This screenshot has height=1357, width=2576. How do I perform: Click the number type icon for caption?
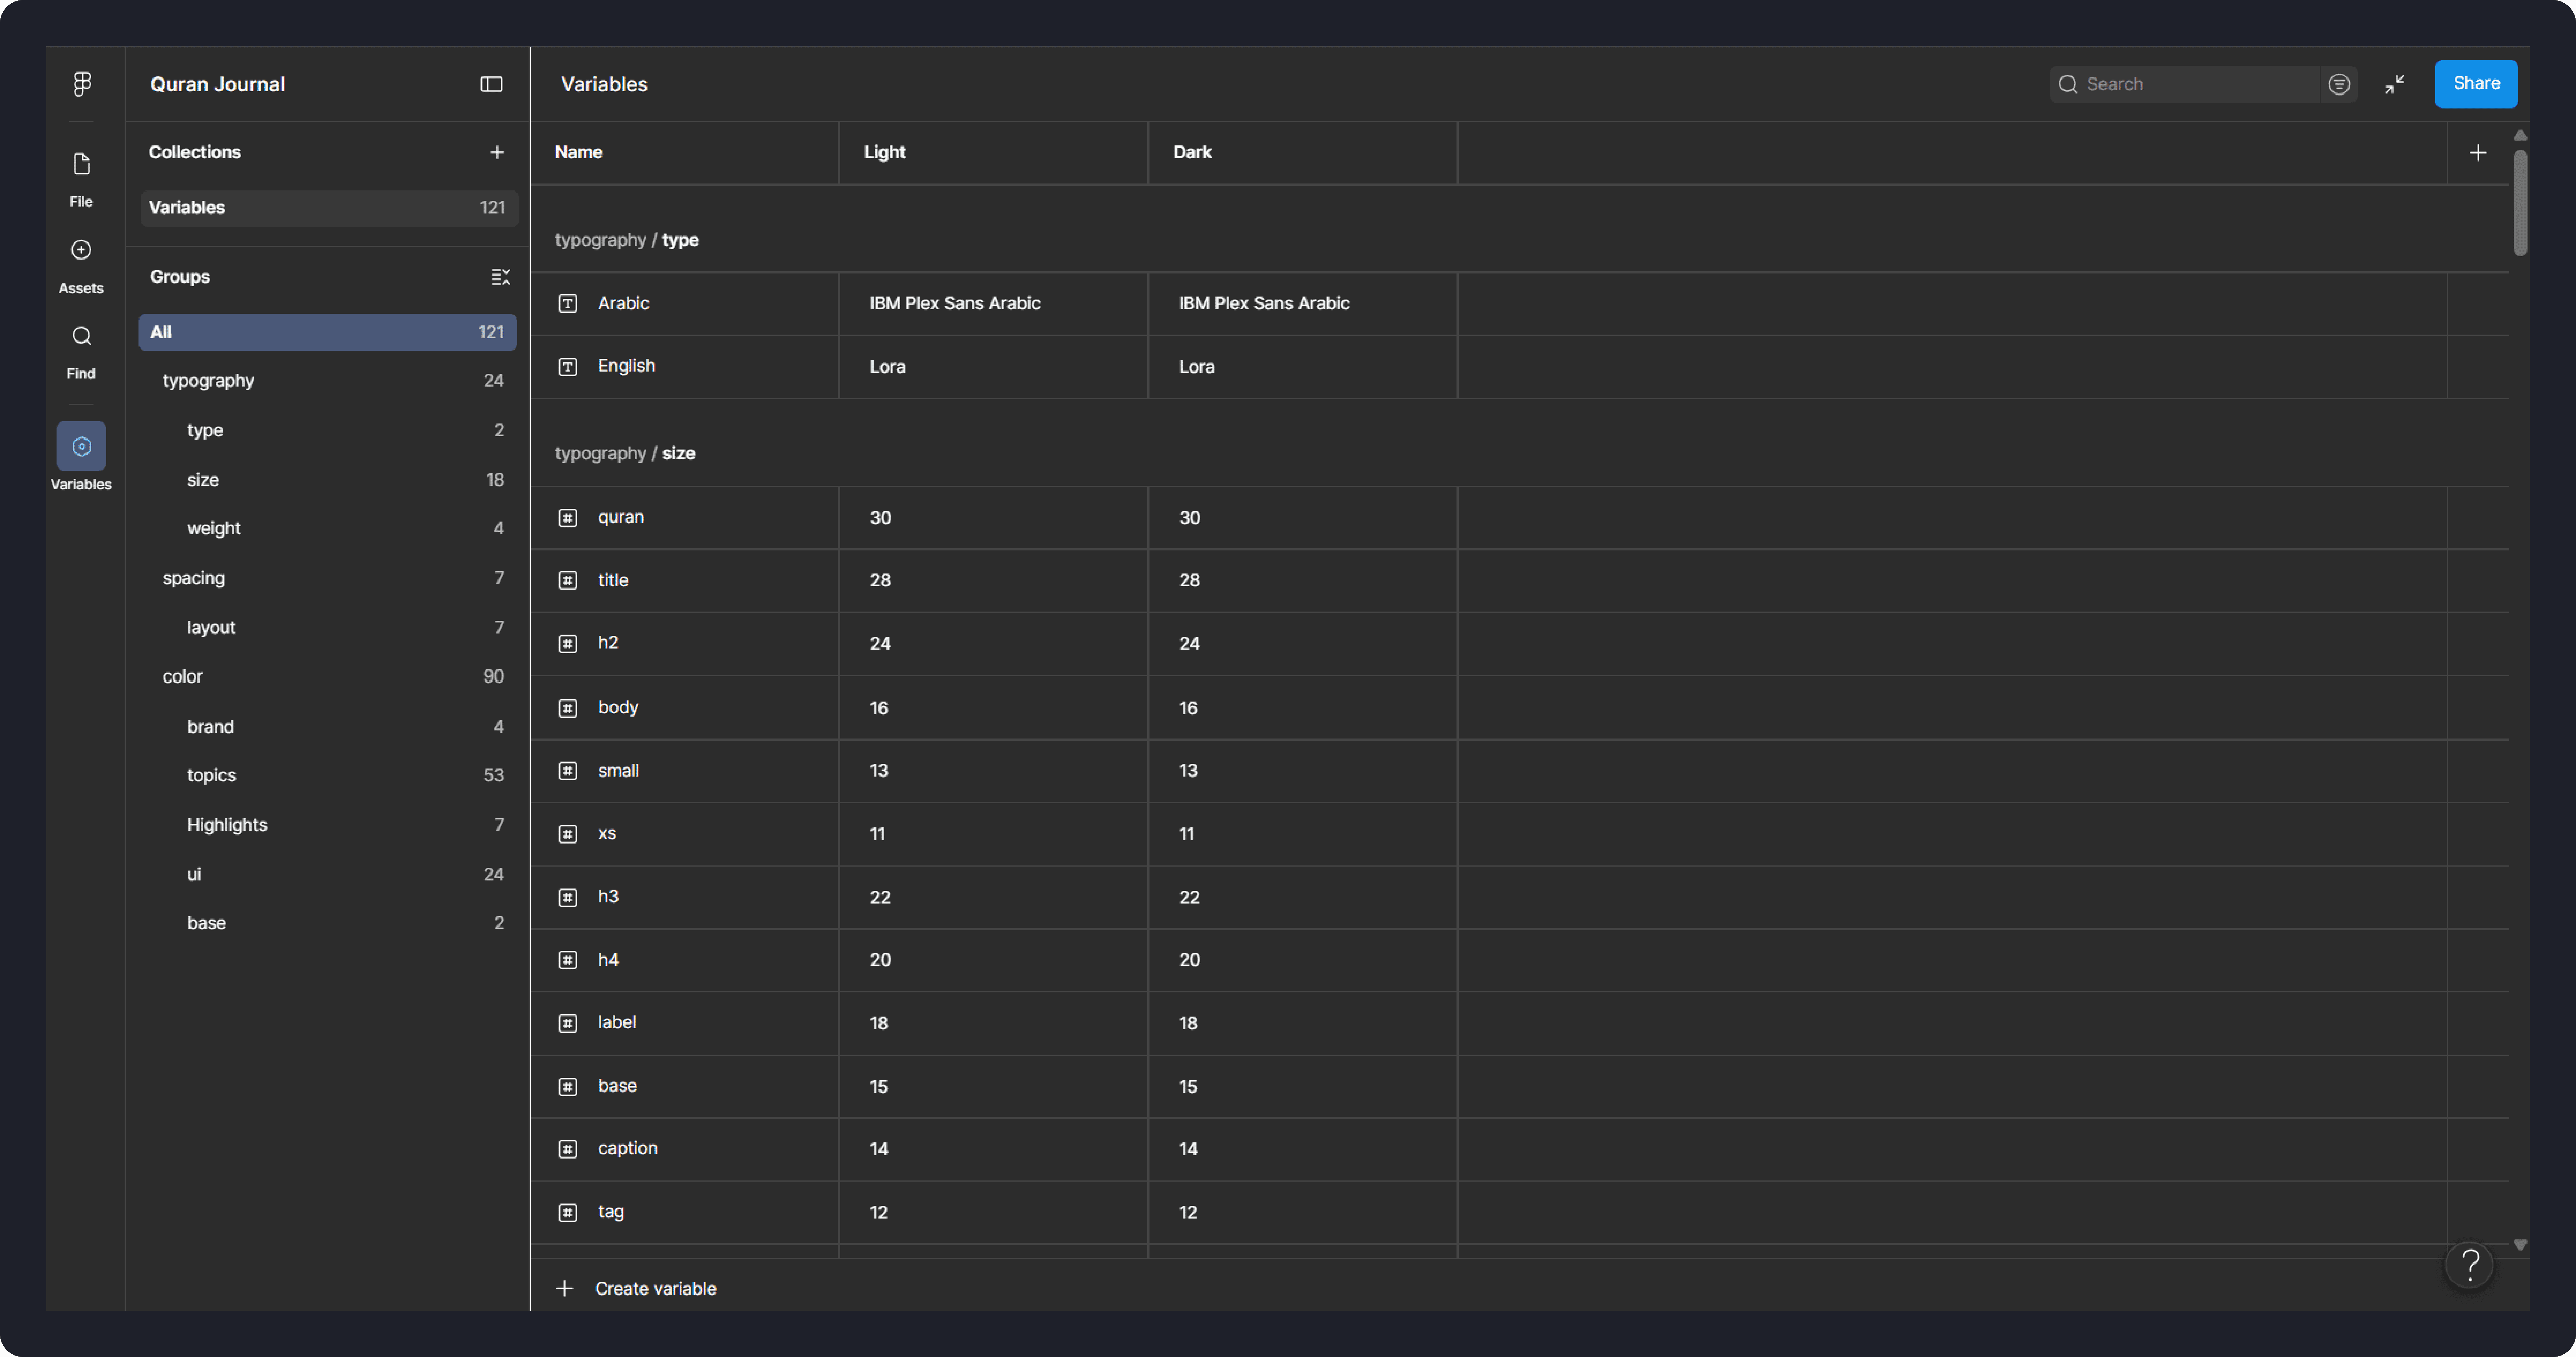coord(567,1149)
